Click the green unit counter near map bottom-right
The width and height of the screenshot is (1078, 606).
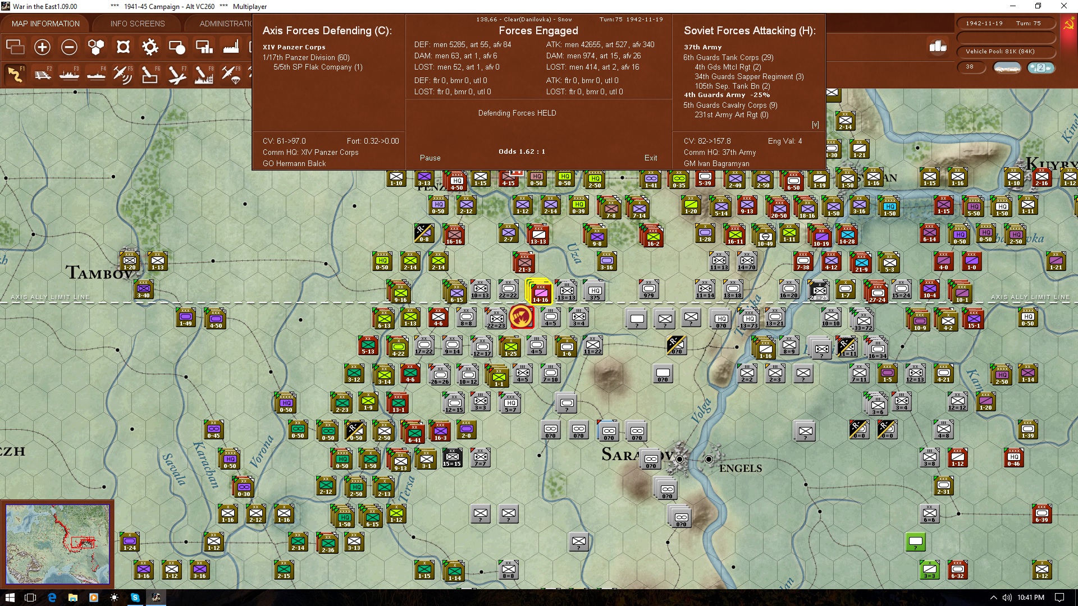pos(915,543)
